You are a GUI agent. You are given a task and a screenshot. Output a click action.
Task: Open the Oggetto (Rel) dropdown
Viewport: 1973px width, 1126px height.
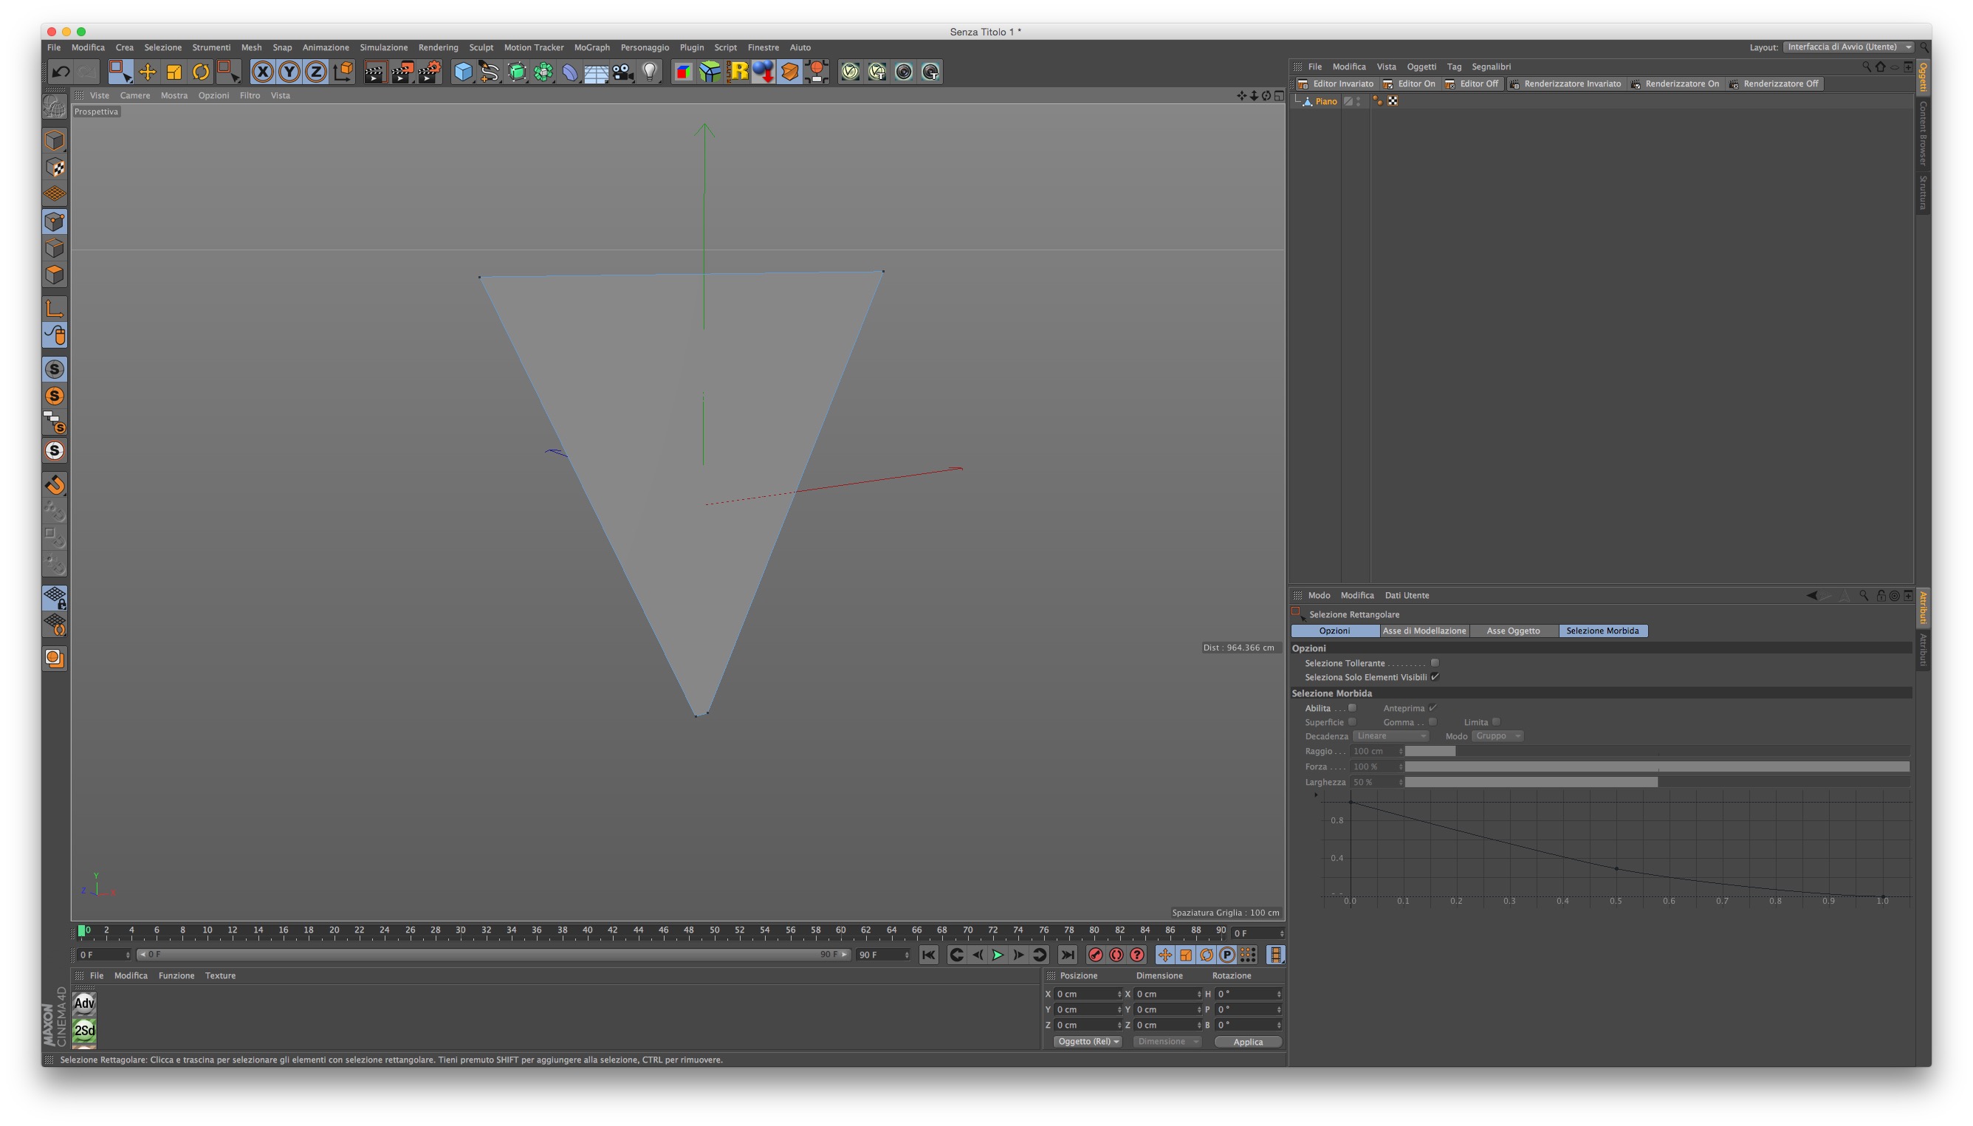1088,1042
